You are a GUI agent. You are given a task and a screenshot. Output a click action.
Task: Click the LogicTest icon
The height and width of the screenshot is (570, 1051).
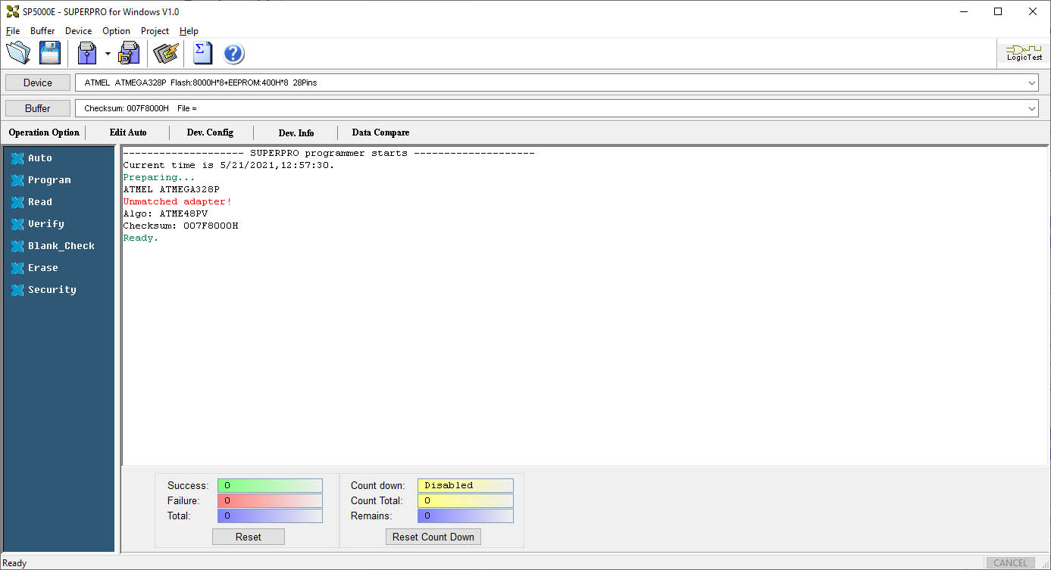pos(1024,53)
